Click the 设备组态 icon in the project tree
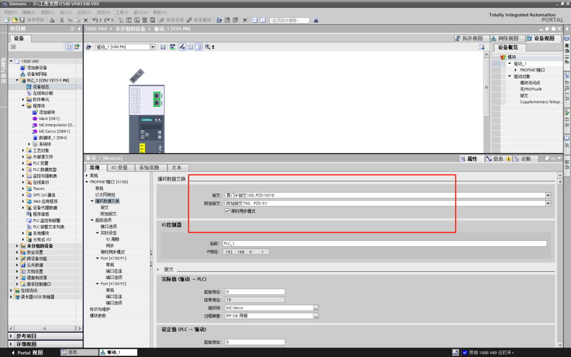 click(29, 87)
